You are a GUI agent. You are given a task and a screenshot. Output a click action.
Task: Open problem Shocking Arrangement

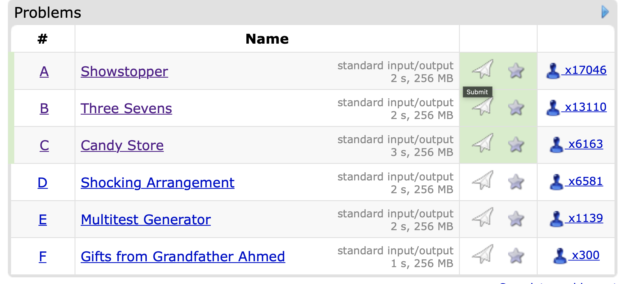click(157, 183)
